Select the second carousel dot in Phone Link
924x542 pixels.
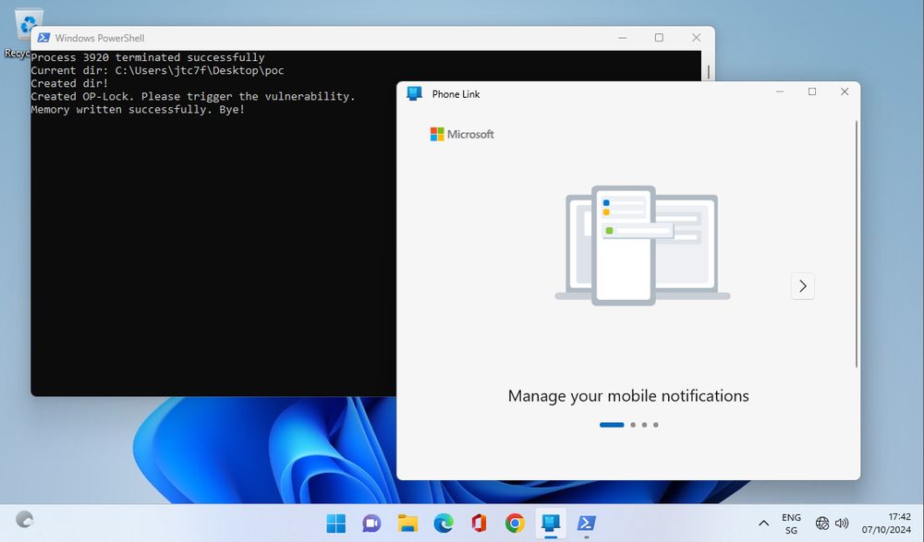(633, 425)
